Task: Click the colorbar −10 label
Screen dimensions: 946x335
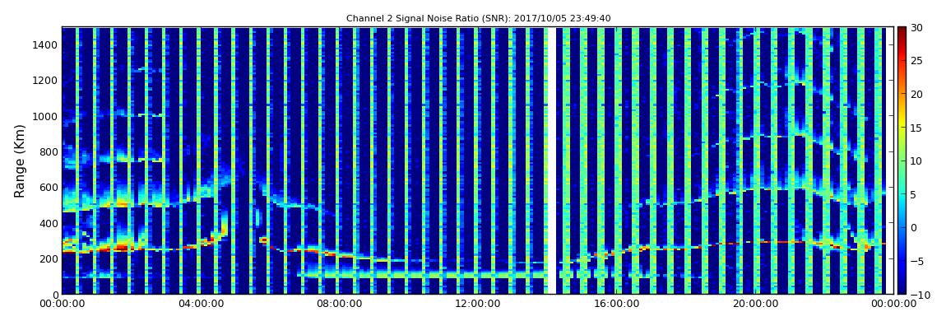Action: tap(918, 295)
